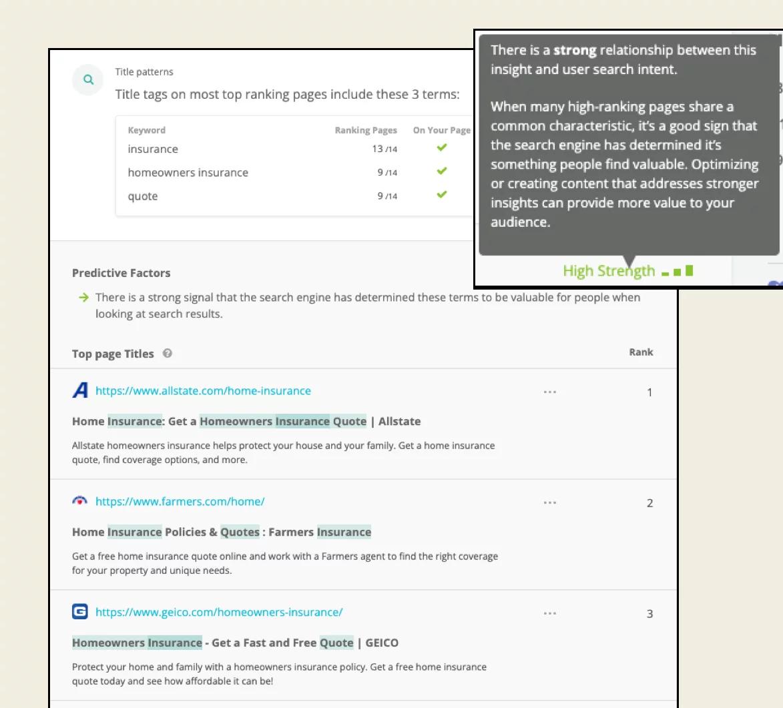This screenshot has width=783, height=708.
Task: Click the magnifier icon beside Title patterns
Action: (88, 79)
